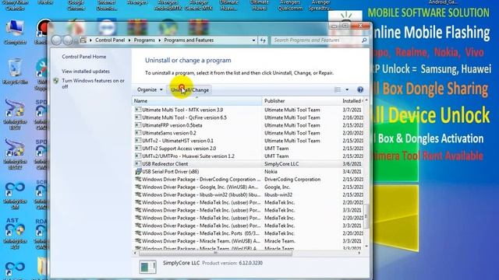The image size is (499, 280).
Task: Click the program list scroll-down arrow
Action: coord(366,246)
